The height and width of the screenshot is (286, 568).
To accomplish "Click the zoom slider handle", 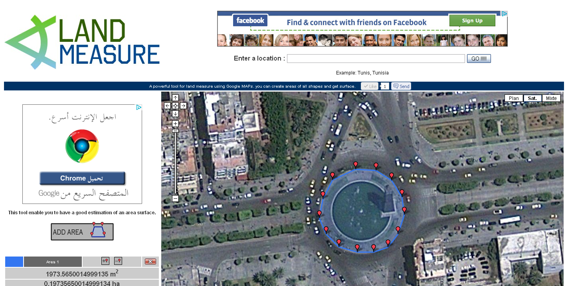I will 175,131.
